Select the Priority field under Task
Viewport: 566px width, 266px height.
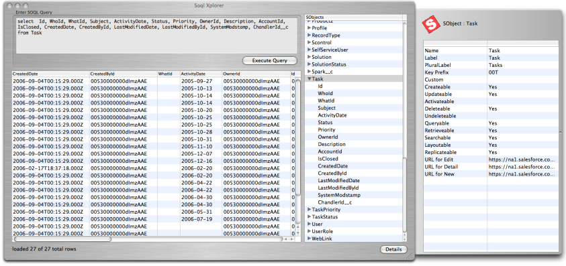tap(326, 130)
